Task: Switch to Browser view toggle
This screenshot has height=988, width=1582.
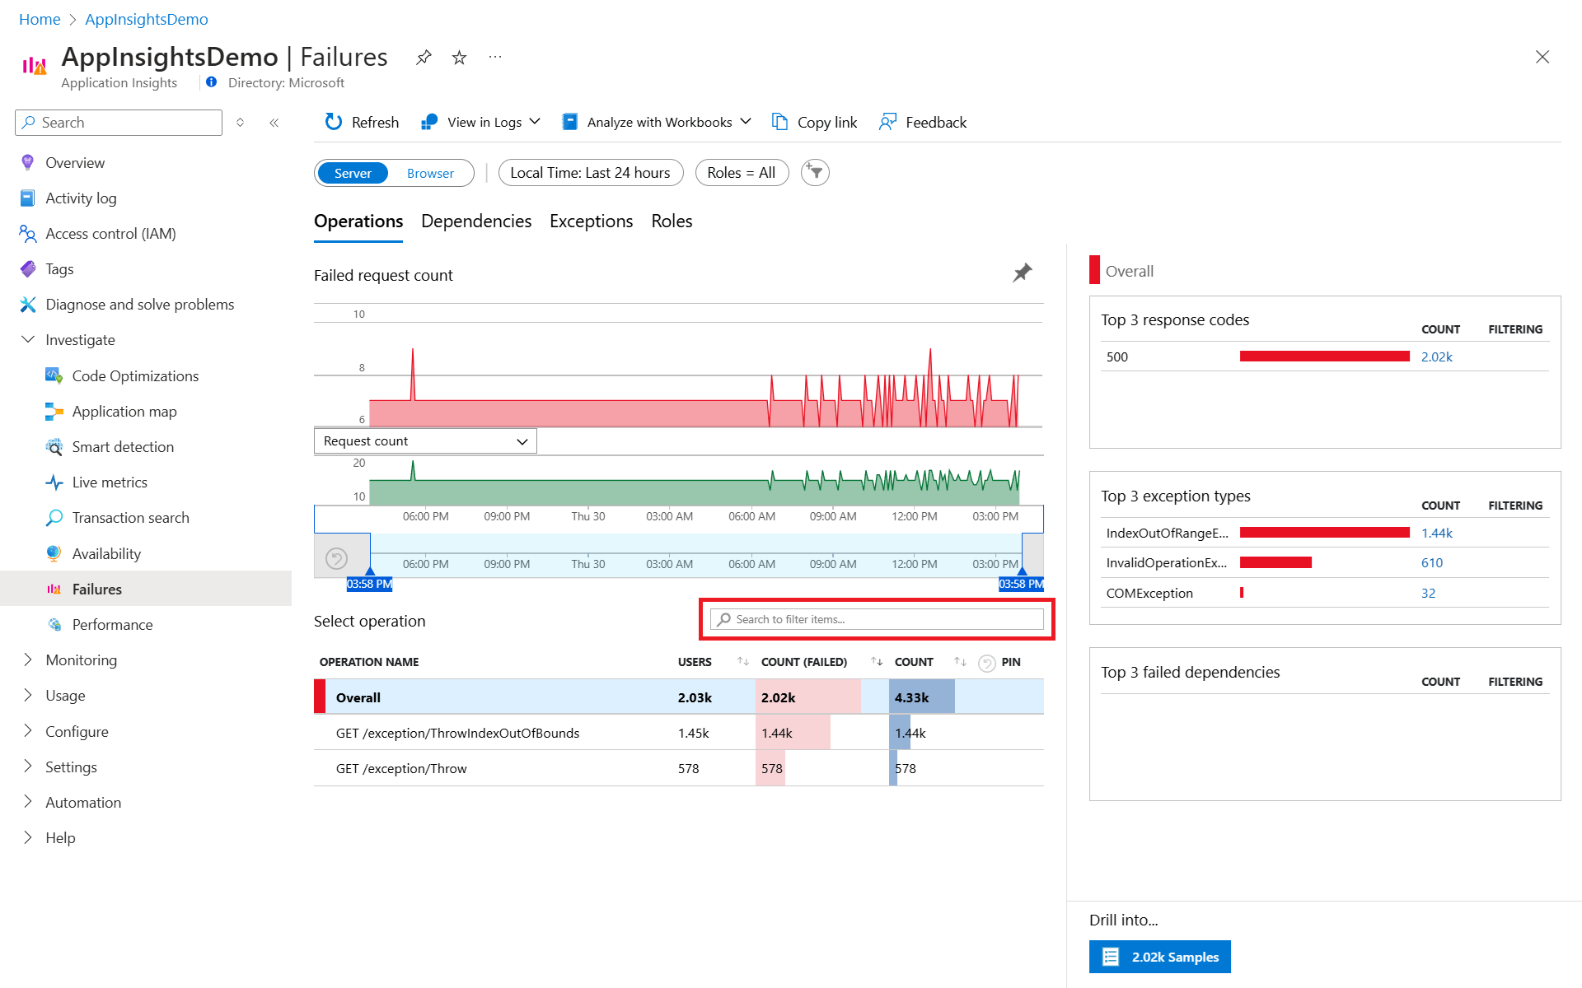Action: coord(430,173)
